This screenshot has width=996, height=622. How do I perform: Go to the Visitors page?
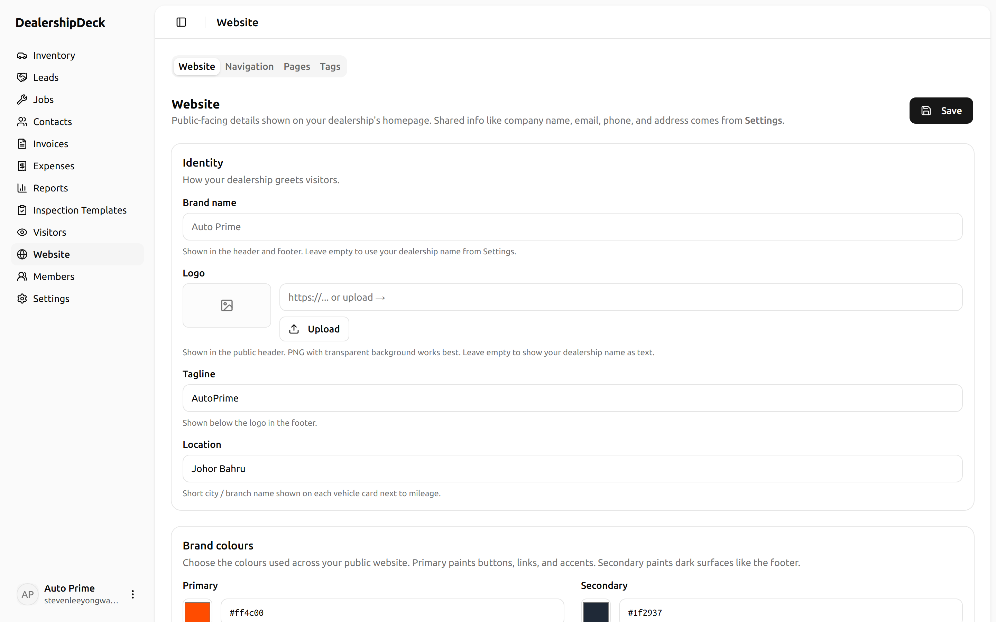click(77, 233)
